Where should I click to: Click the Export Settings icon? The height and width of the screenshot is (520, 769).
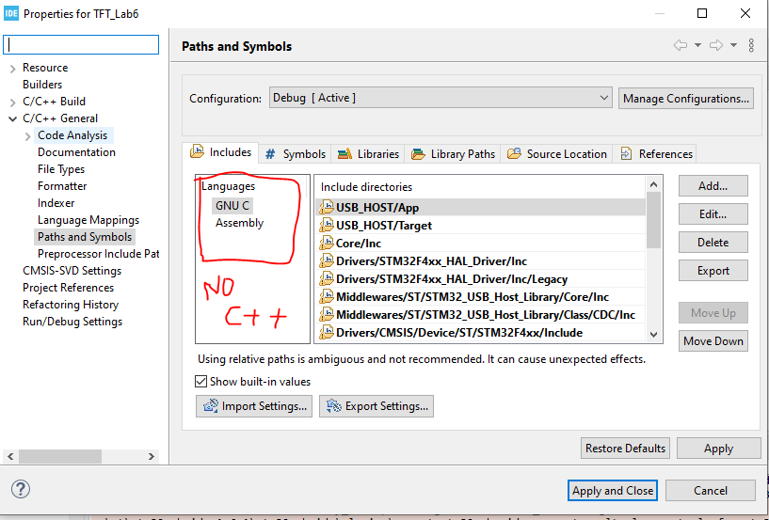click(x=334, y=406)
